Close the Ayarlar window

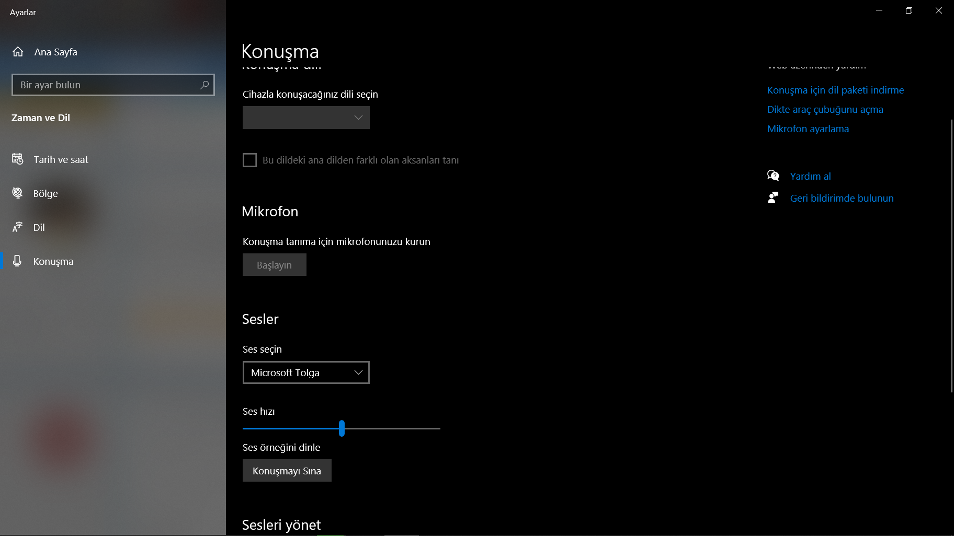point(939,10)
